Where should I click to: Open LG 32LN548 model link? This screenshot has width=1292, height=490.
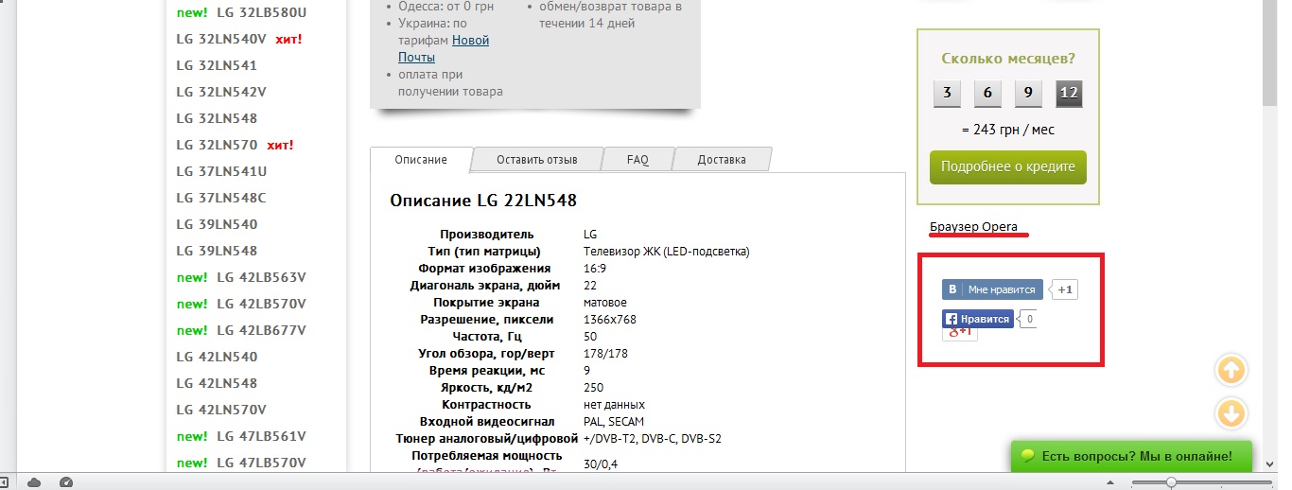coord(217,118)
